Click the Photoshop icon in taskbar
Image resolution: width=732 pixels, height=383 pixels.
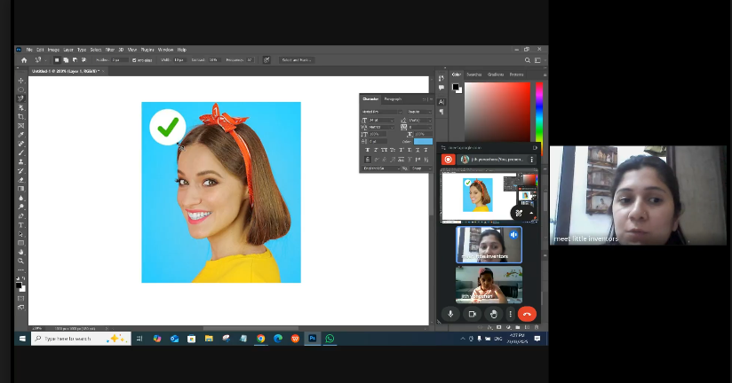click(313, 338)
